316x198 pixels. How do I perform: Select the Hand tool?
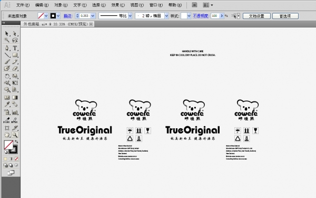(7, 135)
